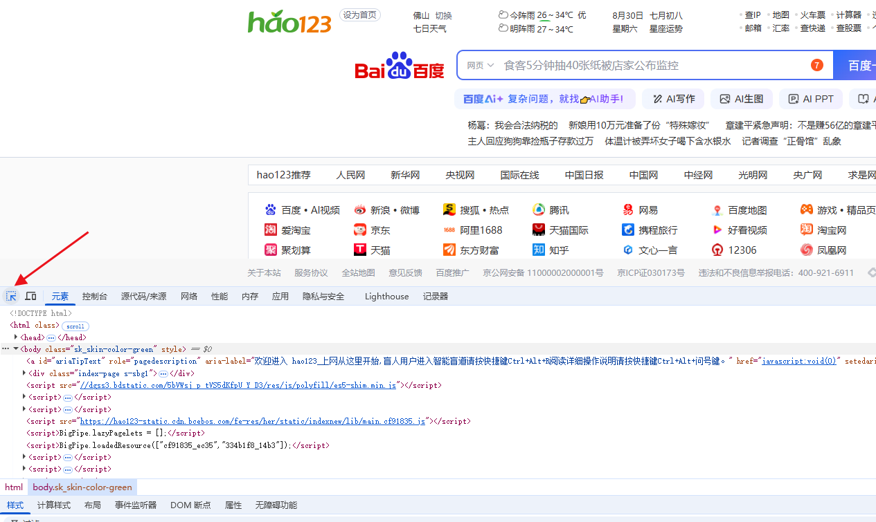Click the 百度AI+ 复杂问题 banner
Image resolution: width=876 pixels, height=522 pixels.
click(545, 99)
